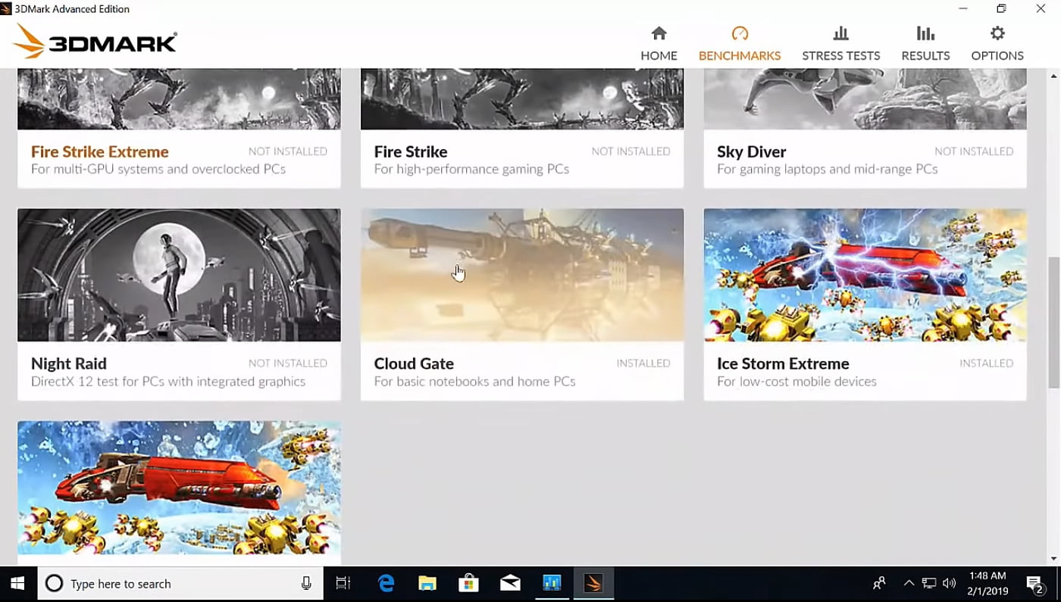Click the 'Night Raid' title

(x=69, y=363)
